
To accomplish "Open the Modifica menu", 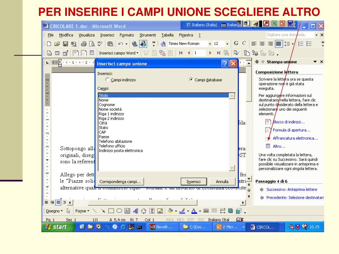I will [x=66, y=35].
